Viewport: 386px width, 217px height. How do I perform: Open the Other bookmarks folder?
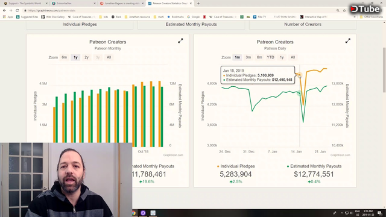[x=372, y=17]
